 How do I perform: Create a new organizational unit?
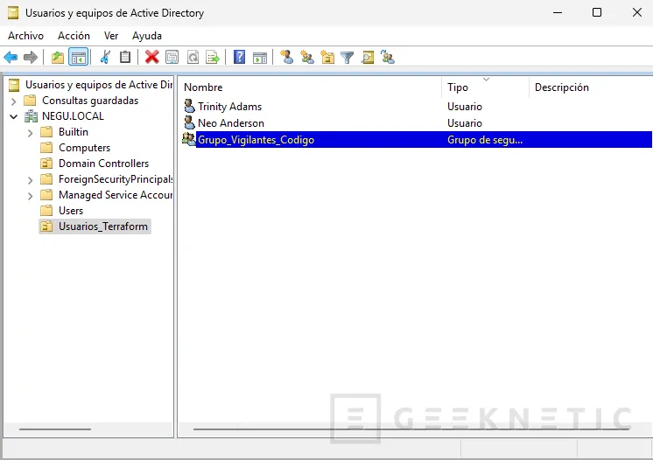point(327,57)
